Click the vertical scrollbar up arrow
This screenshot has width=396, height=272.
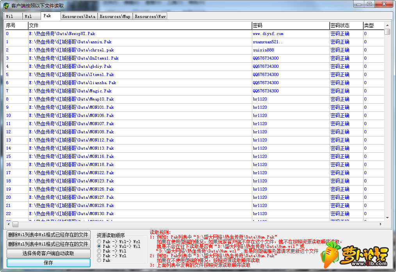coord(387,25)
